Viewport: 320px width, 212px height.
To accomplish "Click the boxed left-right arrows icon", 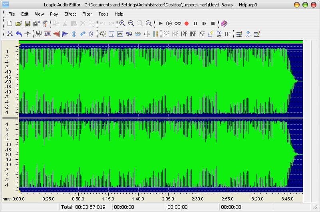I will 111,34.
